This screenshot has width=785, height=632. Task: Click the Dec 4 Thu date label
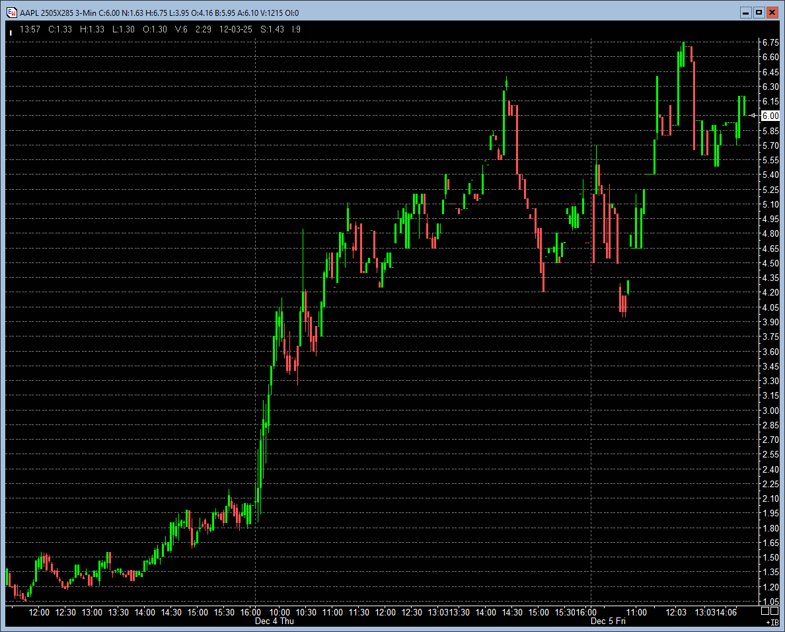point(274,621)
